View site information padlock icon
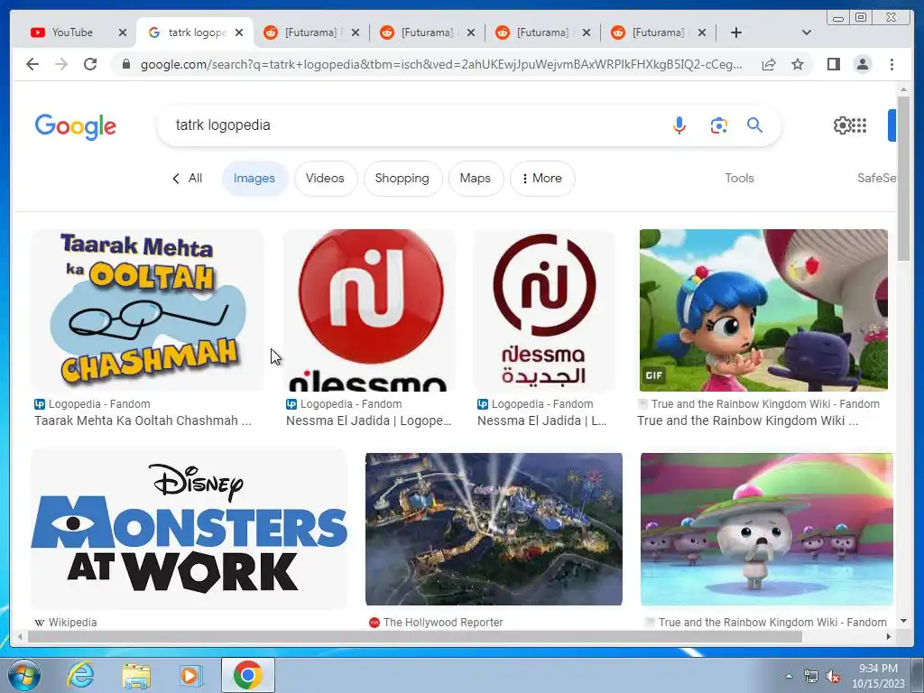This screenshot has height=693, width=924. 126,64
